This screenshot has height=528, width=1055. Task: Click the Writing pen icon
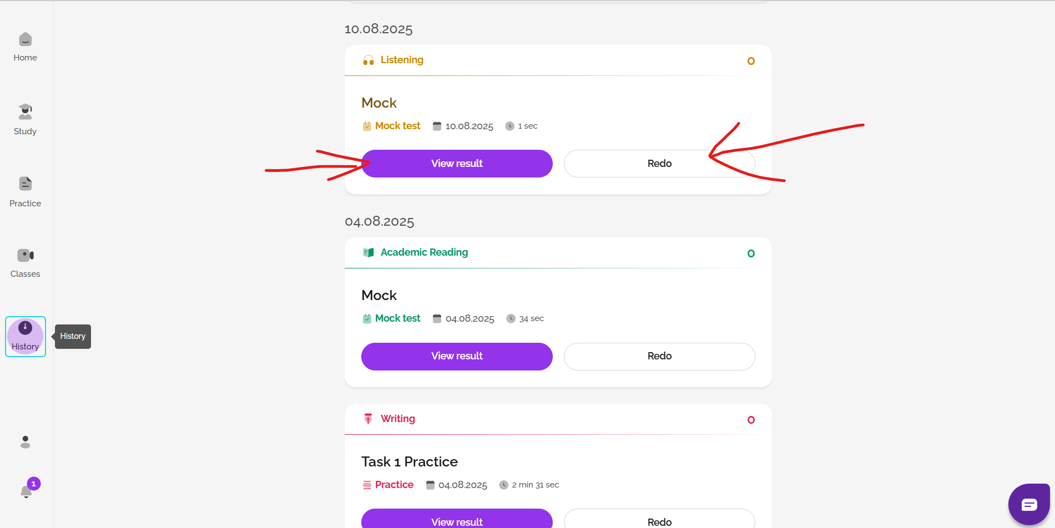click(x=368, y=419)
